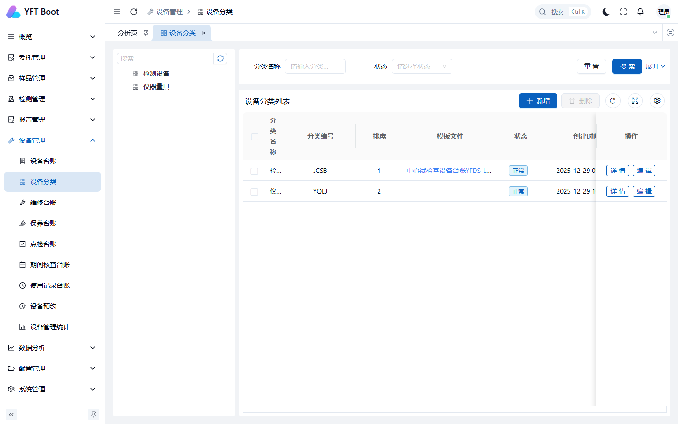
Task: Switch to dark mode with moon icon
Action: (606, 12)
